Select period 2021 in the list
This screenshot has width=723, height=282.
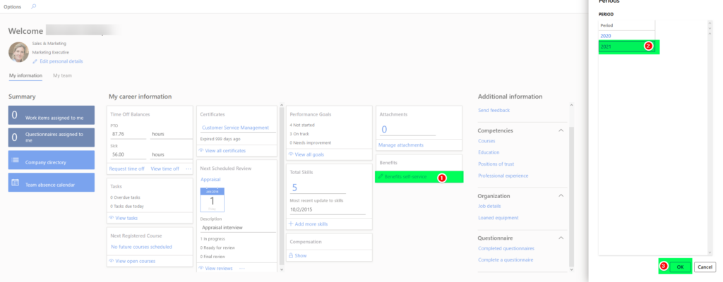626,47
